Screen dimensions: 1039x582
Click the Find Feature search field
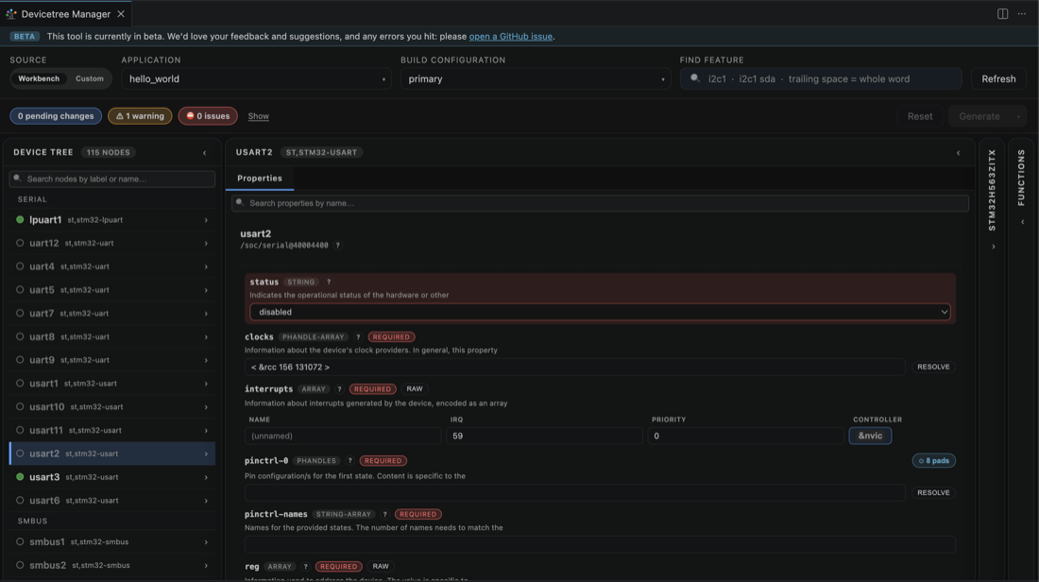coord(821,78)
